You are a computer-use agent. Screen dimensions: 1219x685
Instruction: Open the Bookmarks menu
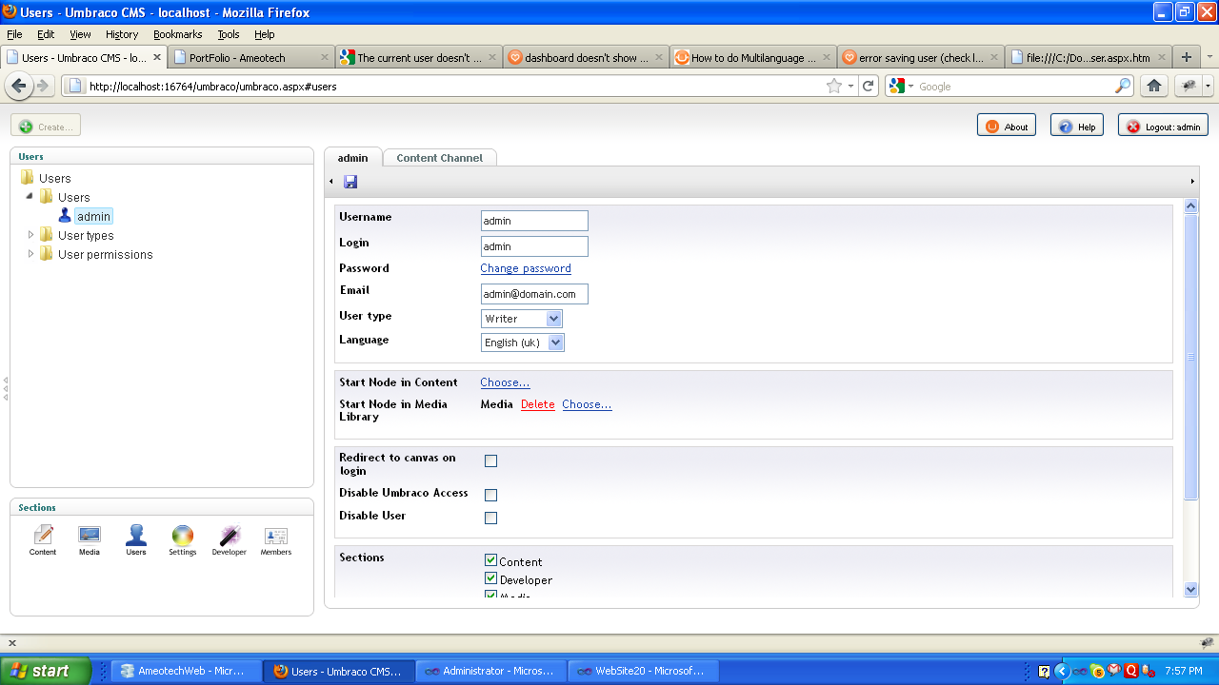(x=178, y=34)
